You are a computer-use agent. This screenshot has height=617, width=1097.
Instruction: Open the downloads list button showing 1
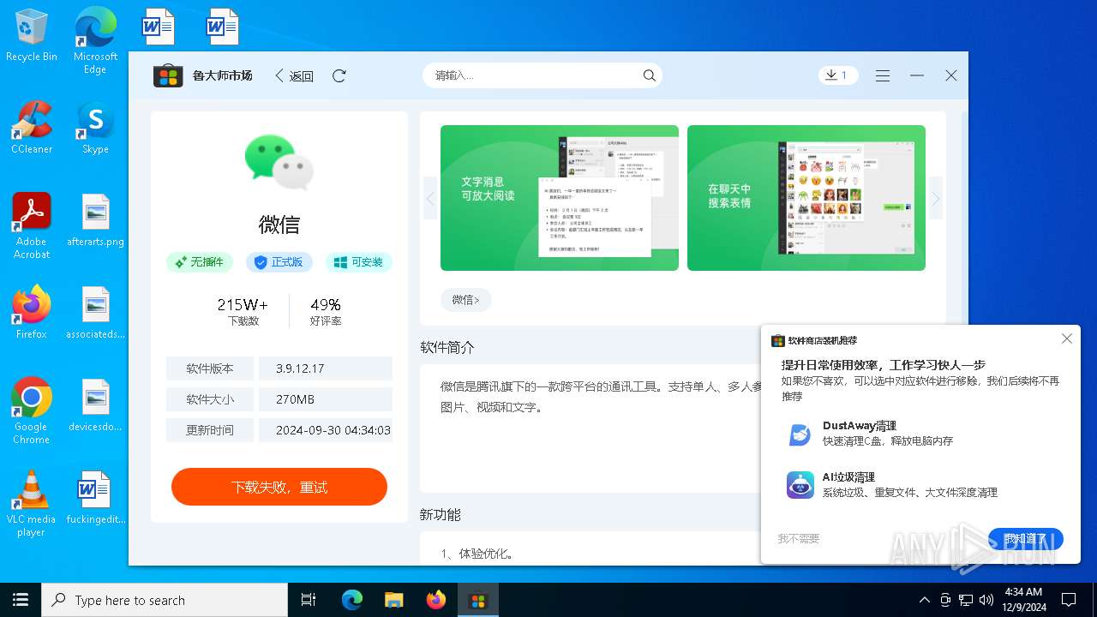(836, 75)
